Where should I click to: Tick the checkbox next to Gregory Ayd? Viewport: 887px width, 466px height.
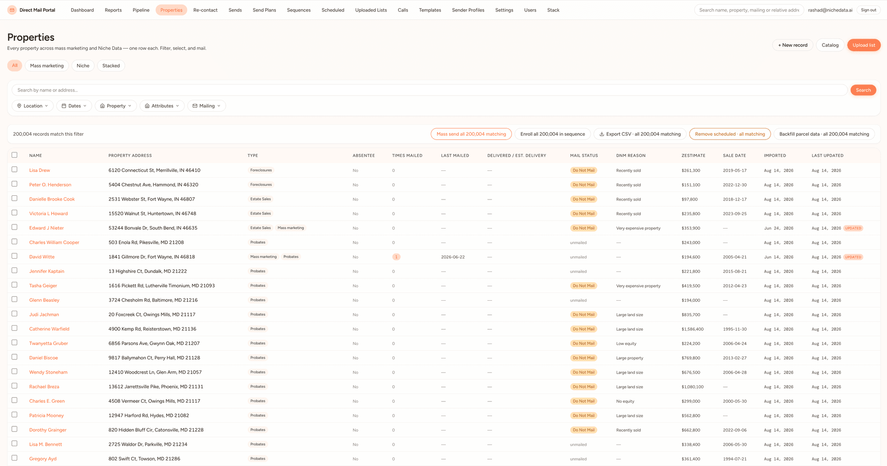point(14,458)
